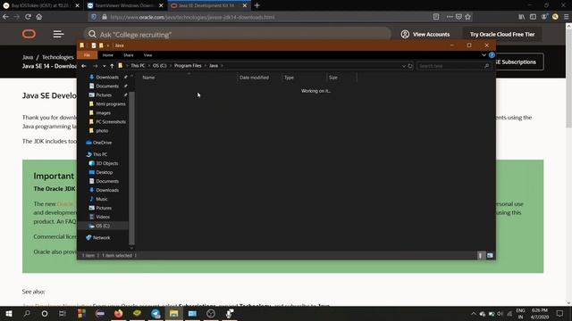Viewport: 572px width, 321px height.
Task: Click the Firefox back arrow
Action: (x=6, y=17)
